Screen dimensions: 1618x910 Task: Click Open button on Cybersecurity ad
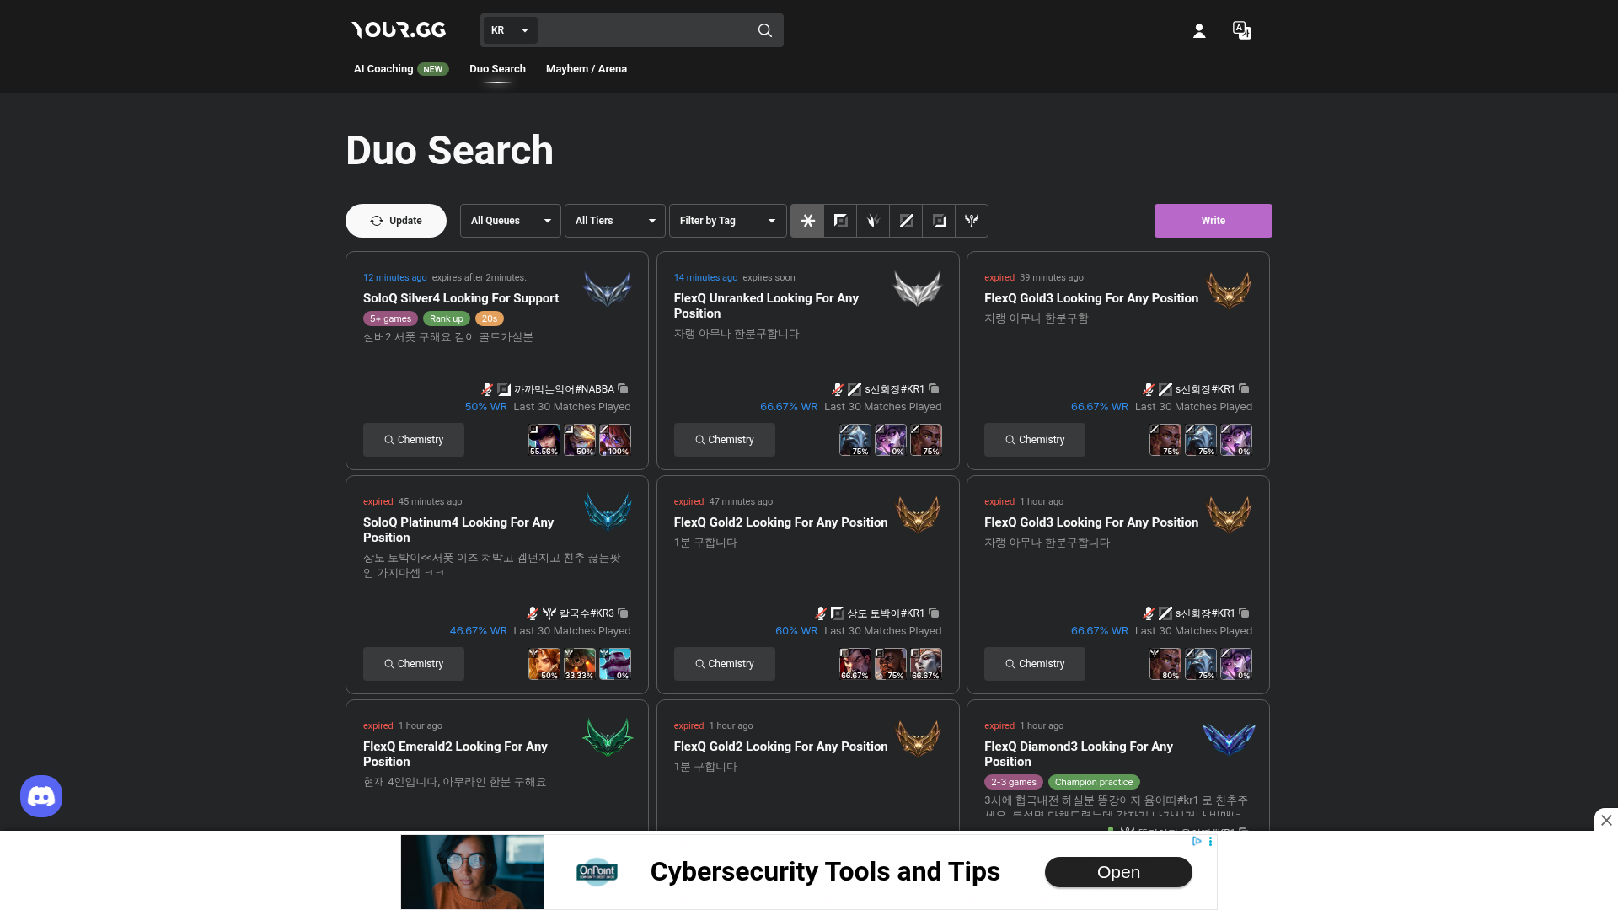click(x=1118, y=872)
